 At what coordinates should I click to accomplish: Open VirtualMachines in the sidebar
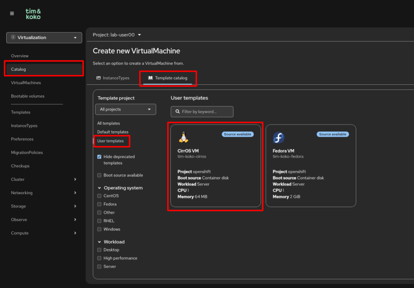pos(26,83)
